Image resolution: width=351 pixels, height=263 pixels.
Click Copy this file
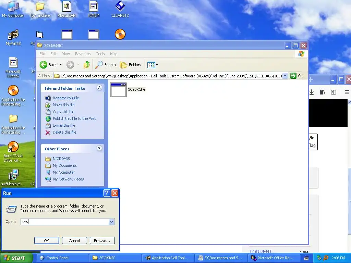pos(63,112)
